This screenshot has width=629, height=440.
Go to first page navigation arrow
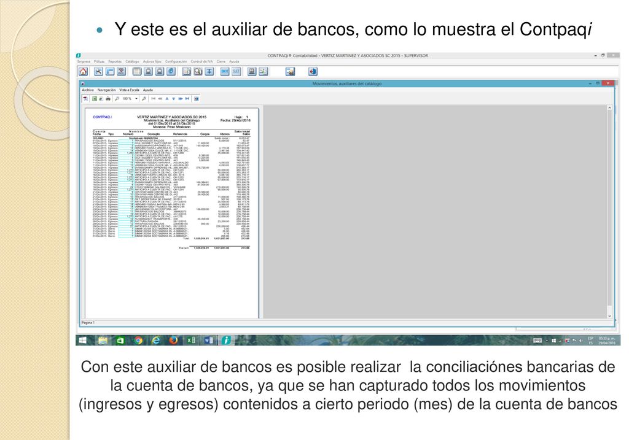(153, 99)
